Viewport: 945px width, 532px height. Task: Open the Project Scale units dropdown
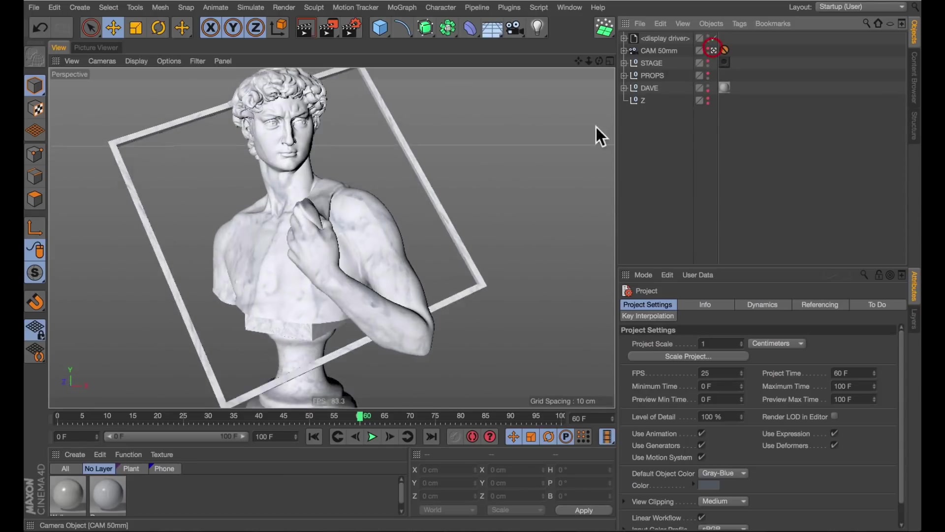click(x=777, y=343)
